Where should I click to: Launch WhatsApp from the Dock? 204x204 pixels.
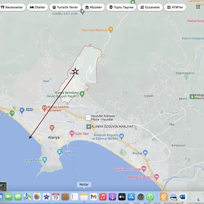[x=150, y=197]
